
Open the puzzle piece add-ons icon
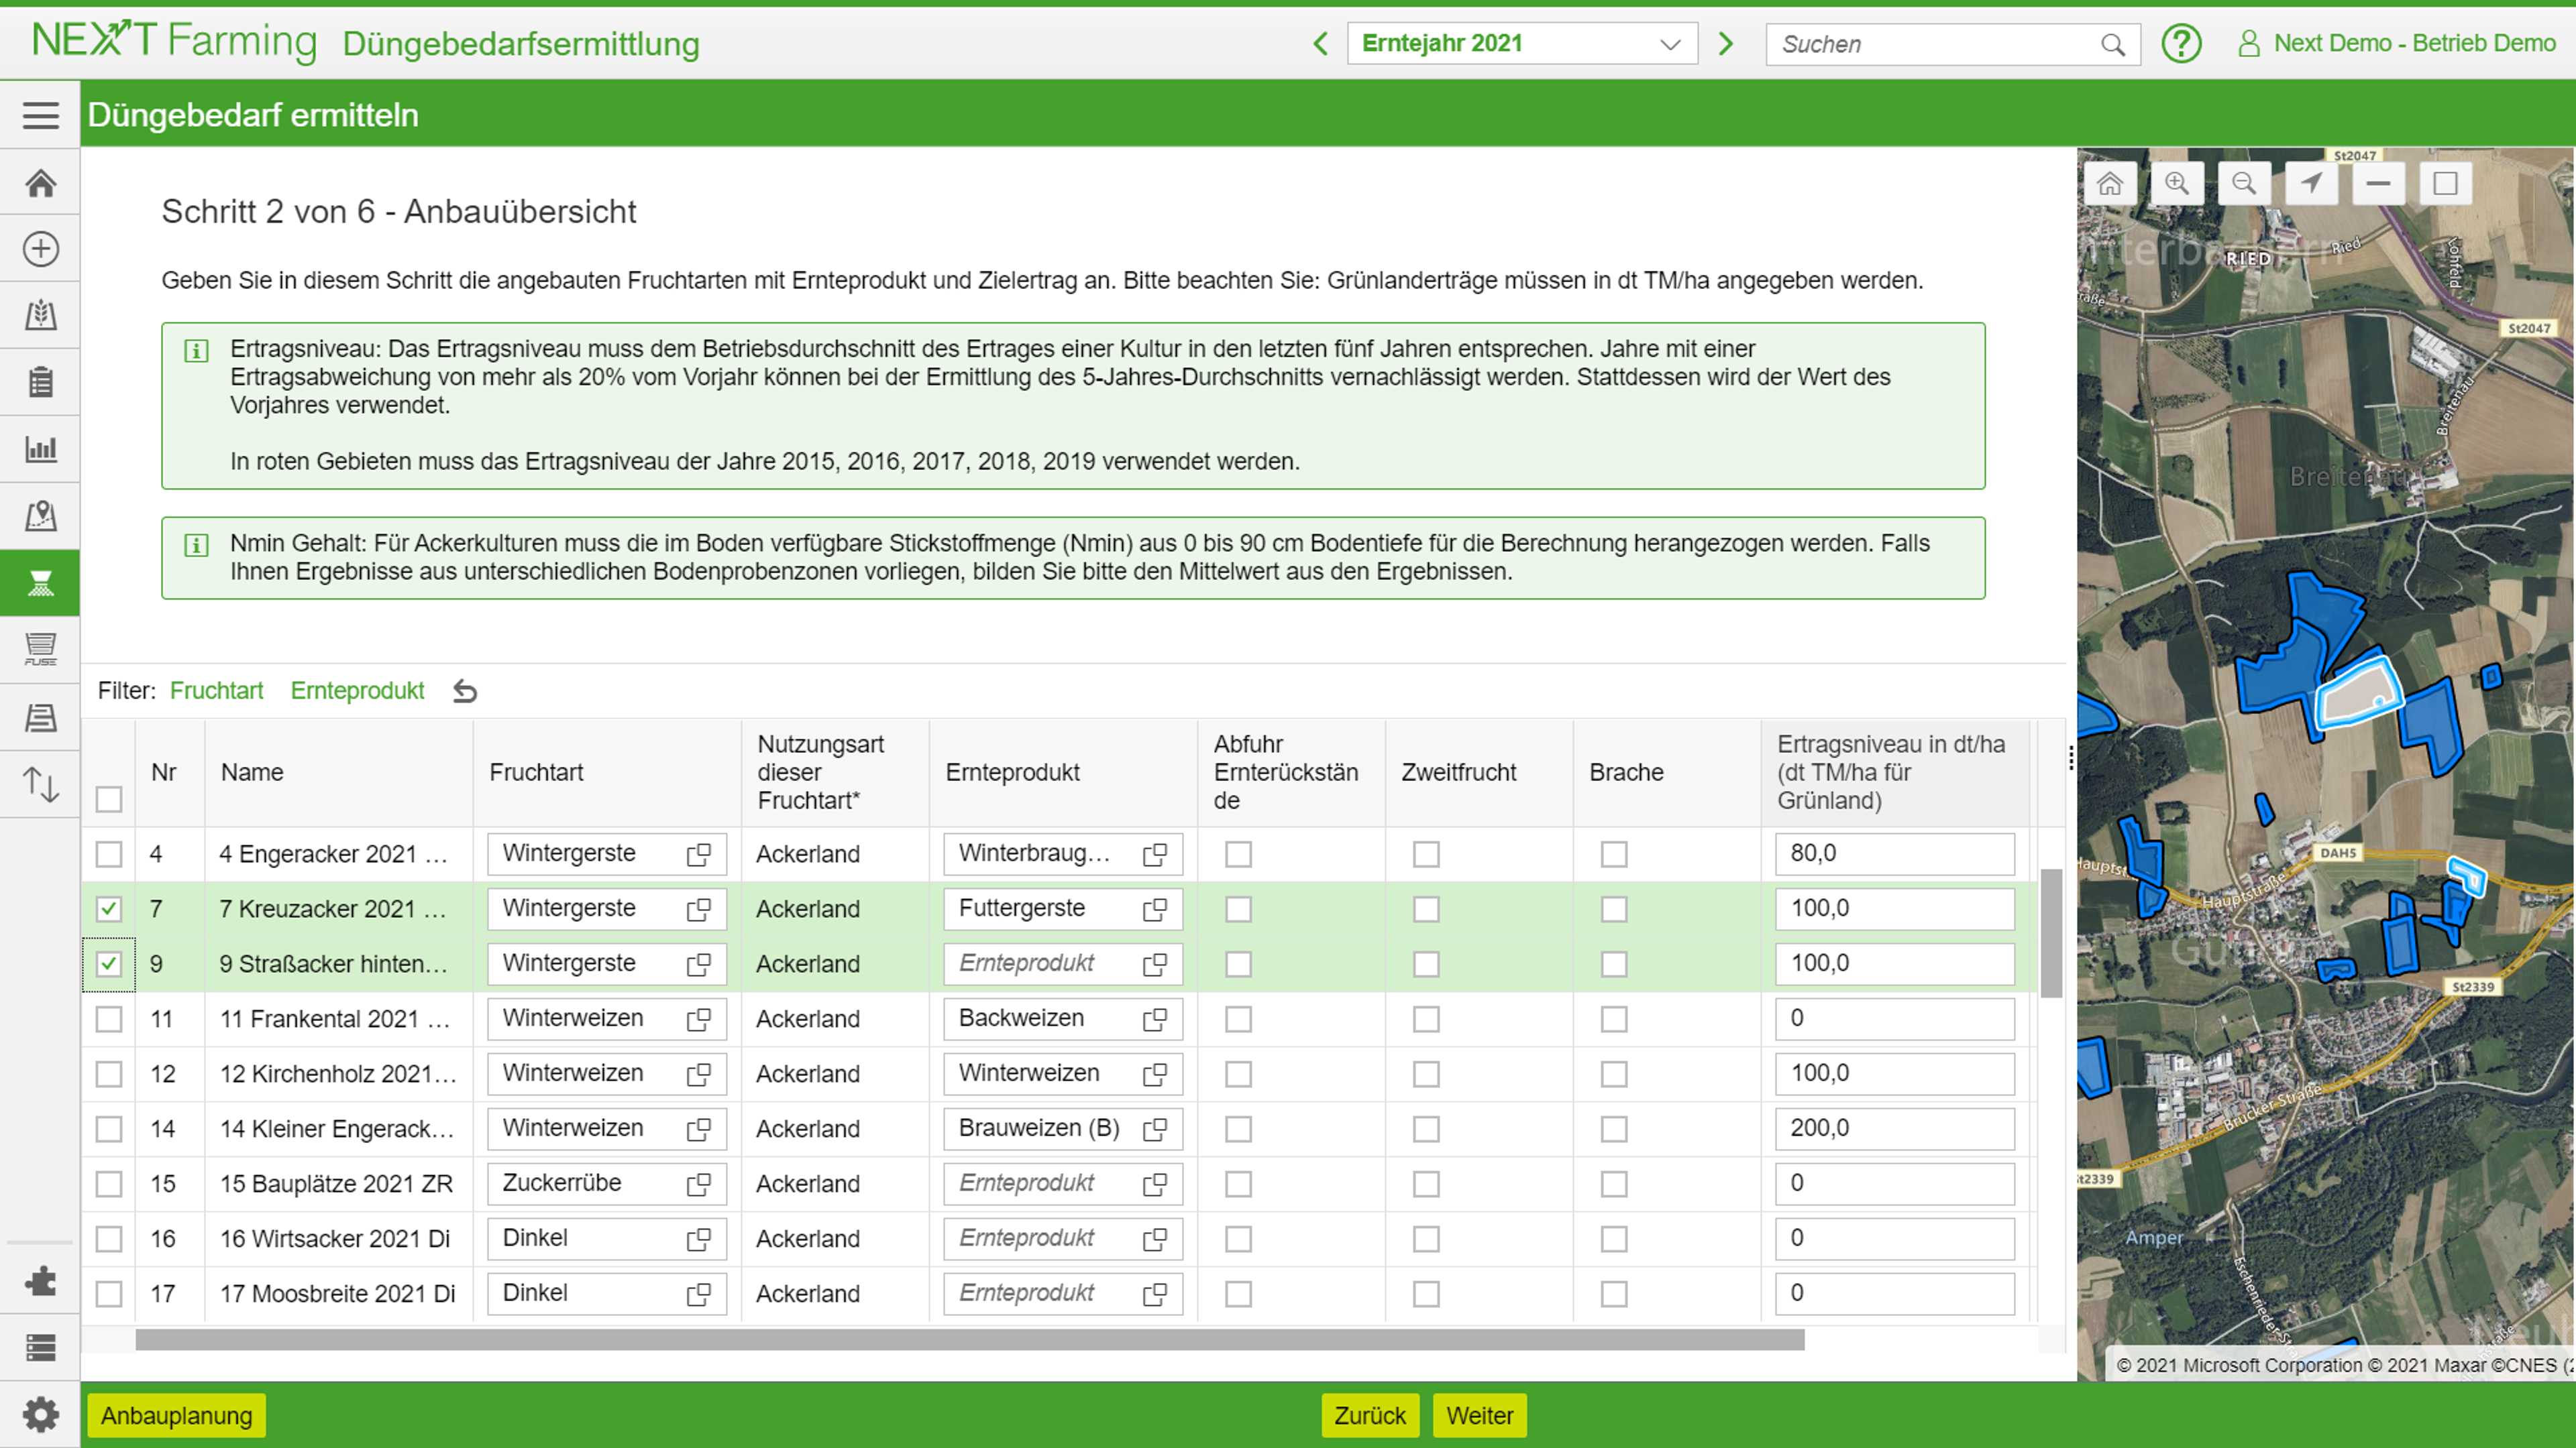(40, 1280)
